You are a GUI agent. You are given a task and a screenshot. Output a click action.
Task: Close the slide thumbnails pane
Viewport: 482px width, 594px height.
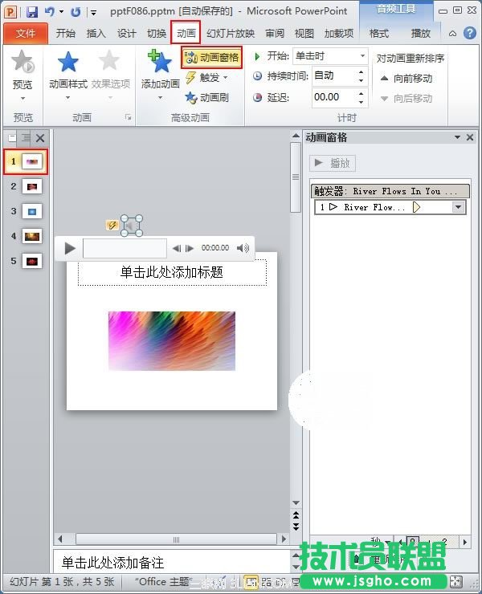(x=40, y=138)
